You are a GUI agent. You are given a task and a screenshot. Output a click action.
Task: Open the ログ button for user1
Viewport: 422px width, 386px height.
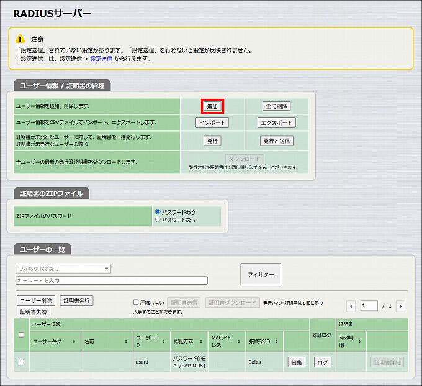pyautogui.click(x=323, y=362)
